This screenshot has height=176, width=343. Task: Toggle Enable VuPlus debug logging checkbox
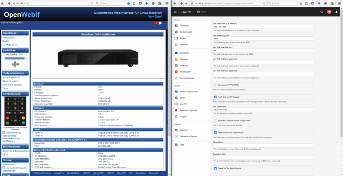215,168
